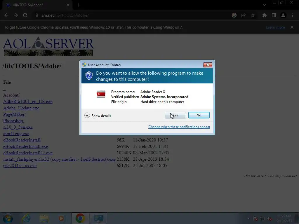The width and height of the screenshot is (299, 224).
Task: Select the /lib/TOOLS/Adobe/ browser tab
Action: 37,5
